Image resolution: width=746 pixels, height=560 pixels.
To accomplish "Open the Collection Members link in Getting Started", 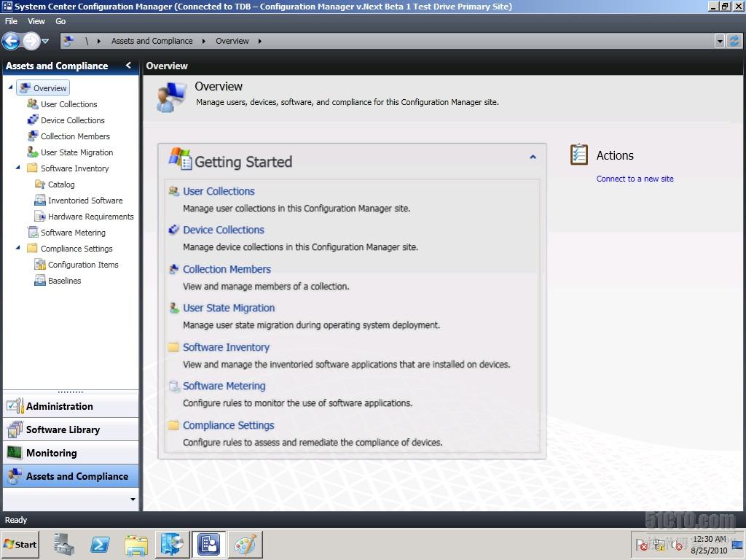I will pos(227,269).
